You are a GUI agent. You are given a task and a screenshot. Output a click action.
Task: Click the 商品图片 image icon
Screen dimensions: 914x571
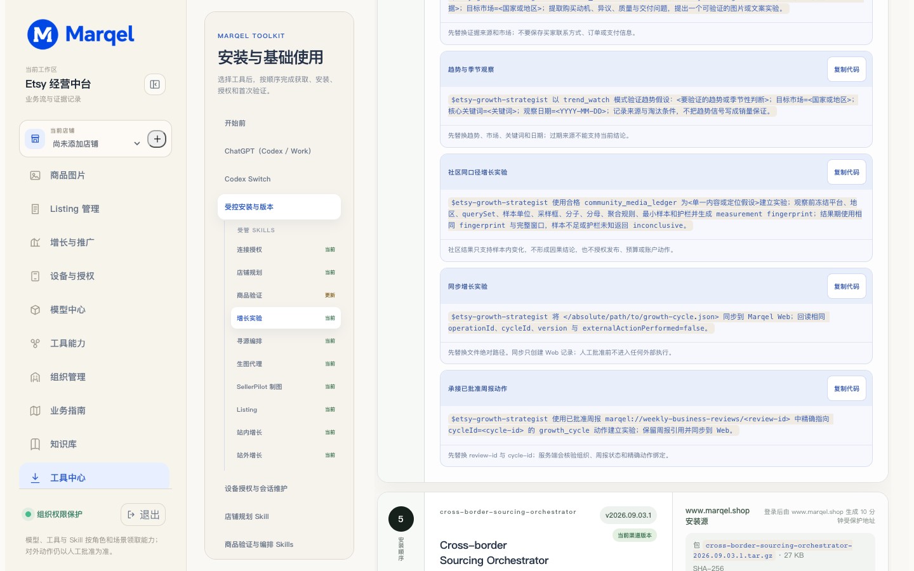(36, 175)
